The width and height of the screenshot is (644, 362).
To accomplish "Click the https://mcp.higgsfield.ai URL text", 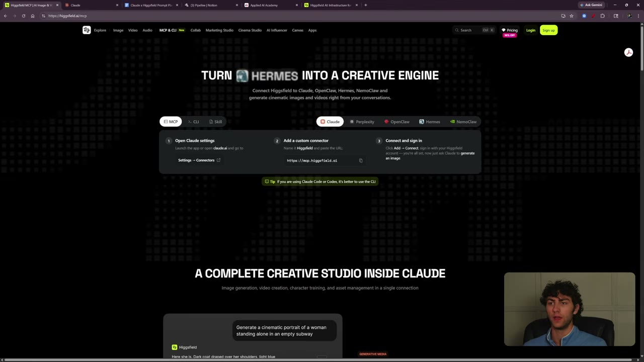I will [x=312, y=160].
